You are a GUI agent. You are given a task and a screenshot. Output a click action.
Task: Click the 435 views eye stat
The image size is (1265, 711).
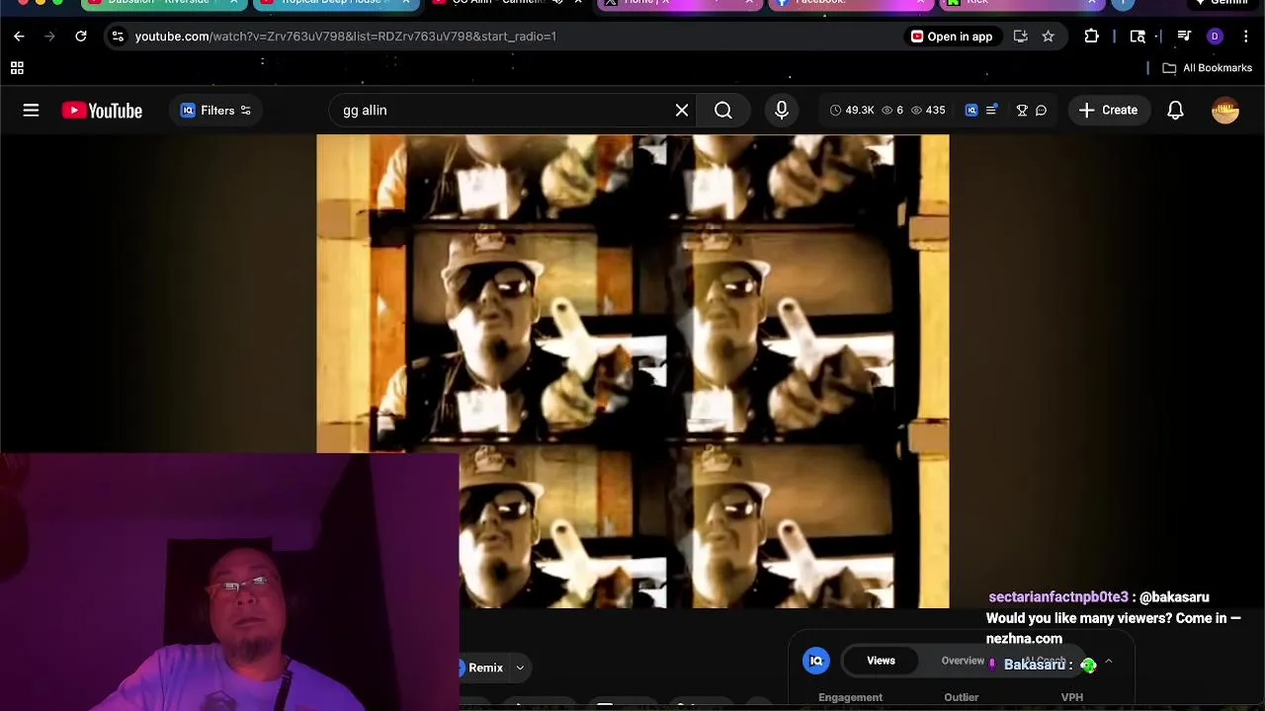point(927,111)
